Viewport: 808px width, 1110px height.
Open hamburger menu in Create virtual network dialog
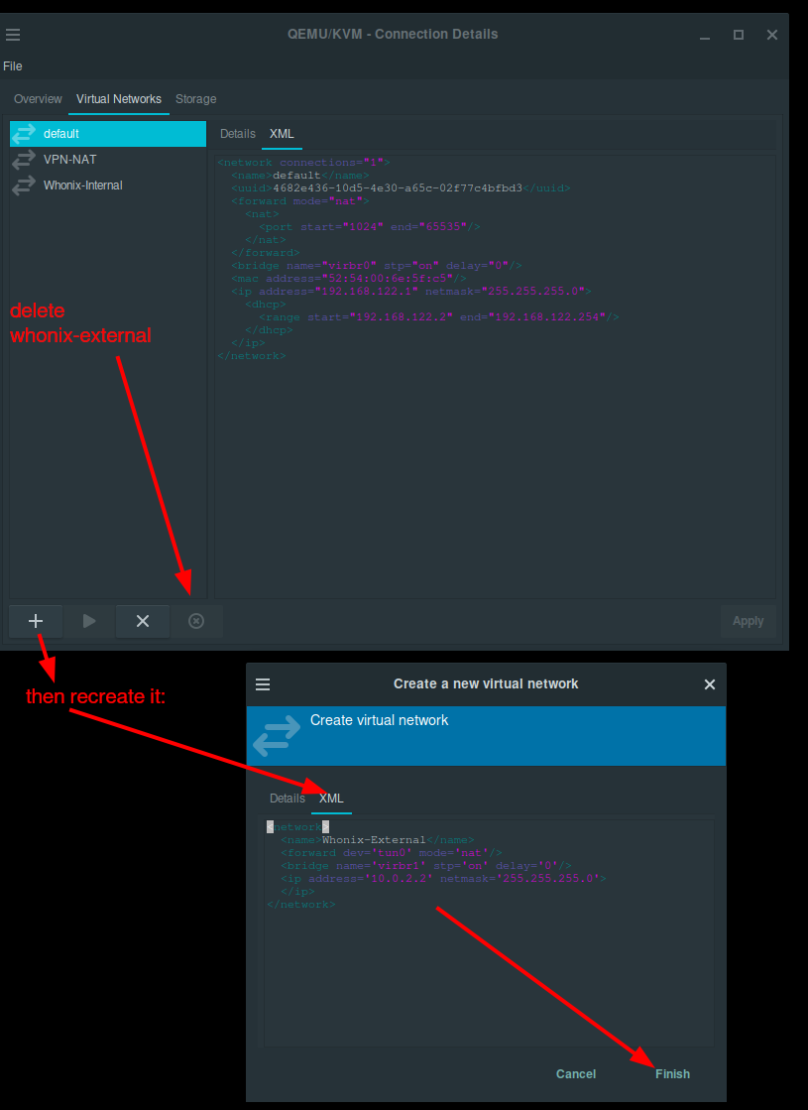point(263,684)
